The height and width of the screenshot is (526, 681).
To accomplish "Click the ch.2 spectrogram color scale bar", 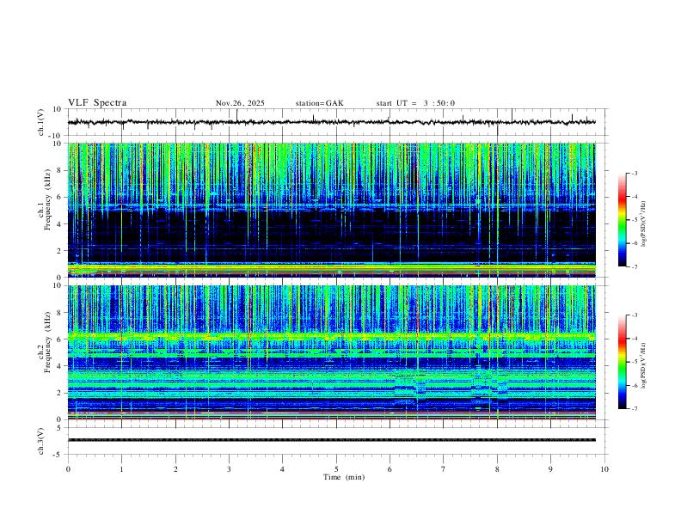I will pos(622,362).
